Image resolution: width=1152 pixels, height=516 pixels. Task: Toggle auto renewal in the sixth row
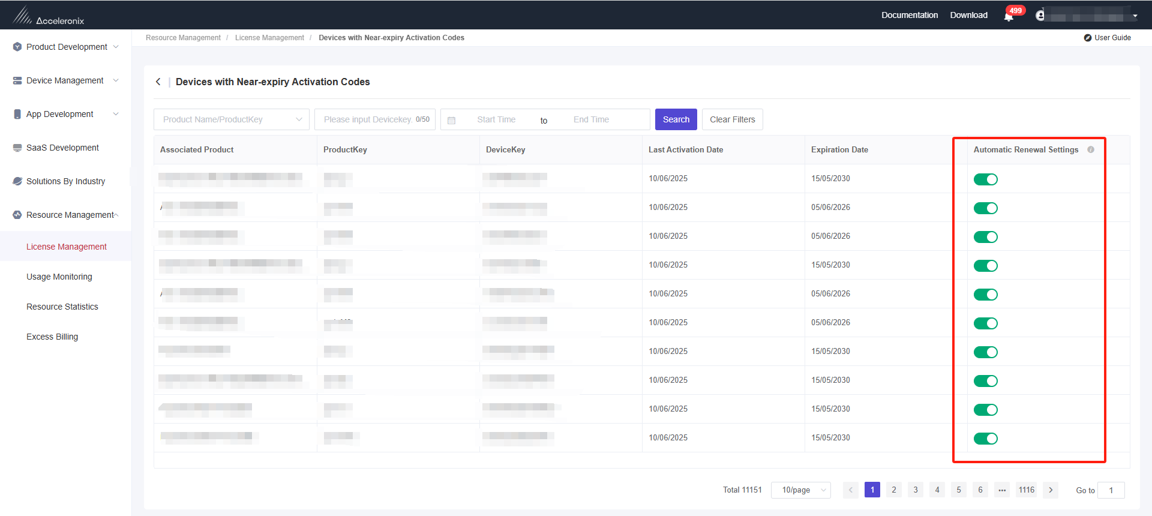tap(985, 323)
